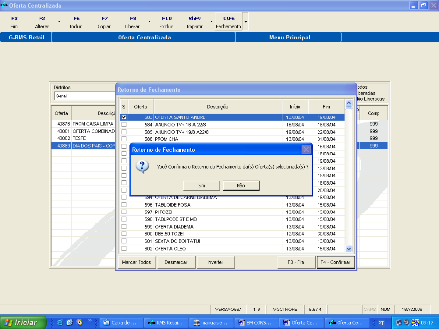
Task: Open the dropdown arrow next to Fechamento
Action: pyautogui.click(x=245, y=21)
